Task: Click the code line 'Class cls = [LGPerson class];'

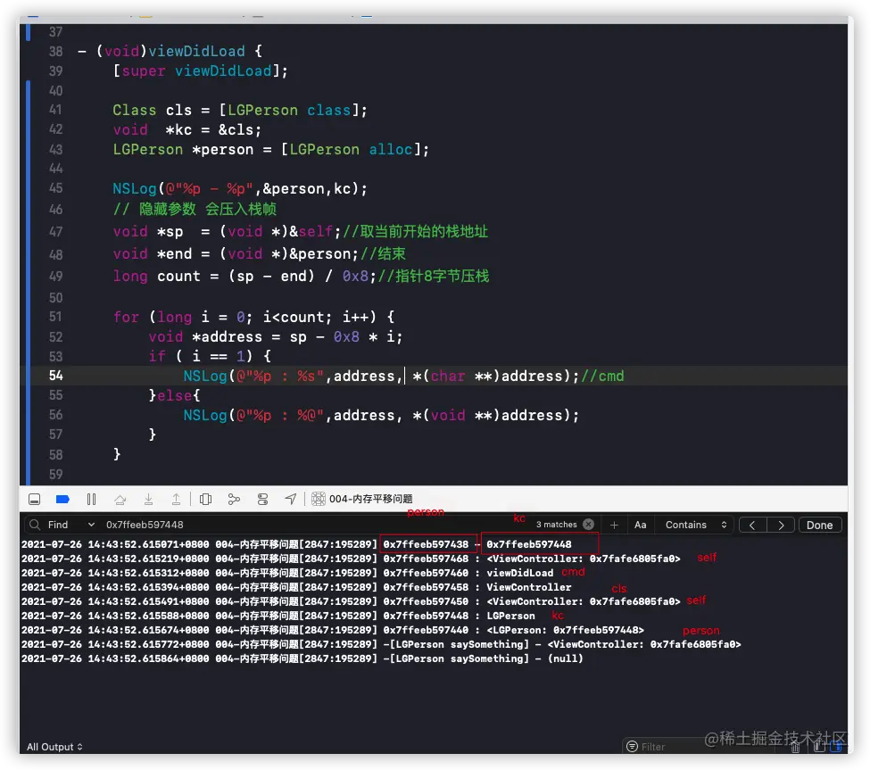Action: pyautogui.click(x=240, y=110)
